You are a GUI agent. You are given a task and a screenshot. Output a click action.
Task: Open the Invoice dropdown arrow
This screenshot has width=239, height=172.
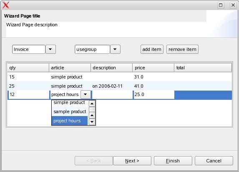pyautogui.click(x=50, y=49)
